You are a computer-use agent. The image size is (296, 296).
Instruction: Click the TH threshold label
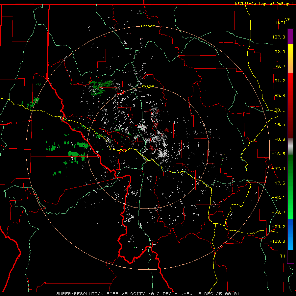pyautogui.click(x=283, y=256)
